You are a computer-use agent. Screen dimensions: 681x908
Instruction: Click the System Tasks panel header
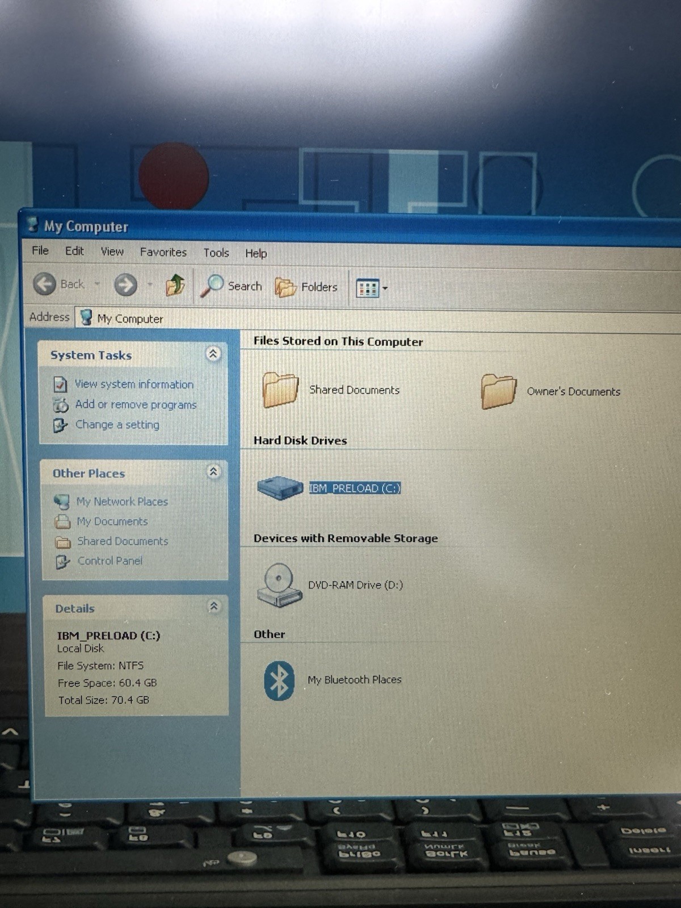click(133, 355)
